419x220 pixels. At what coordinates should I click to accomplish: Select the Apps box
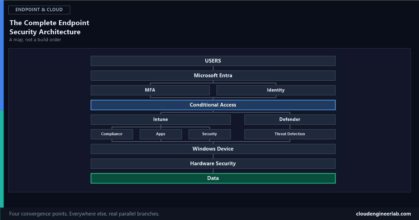[161, 134]
